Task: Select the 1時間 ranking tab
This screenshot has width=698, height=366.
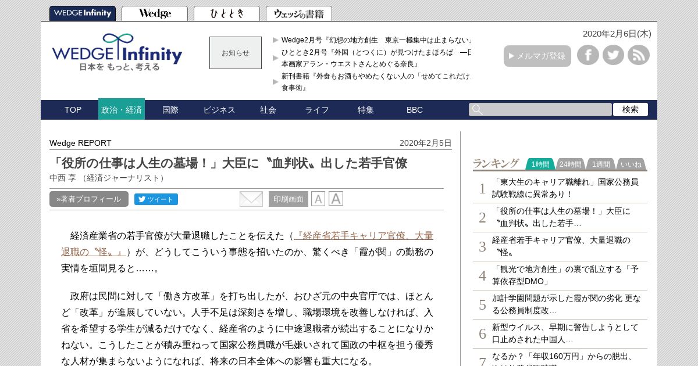Action: pyautogui.click(x=540, y=164)
